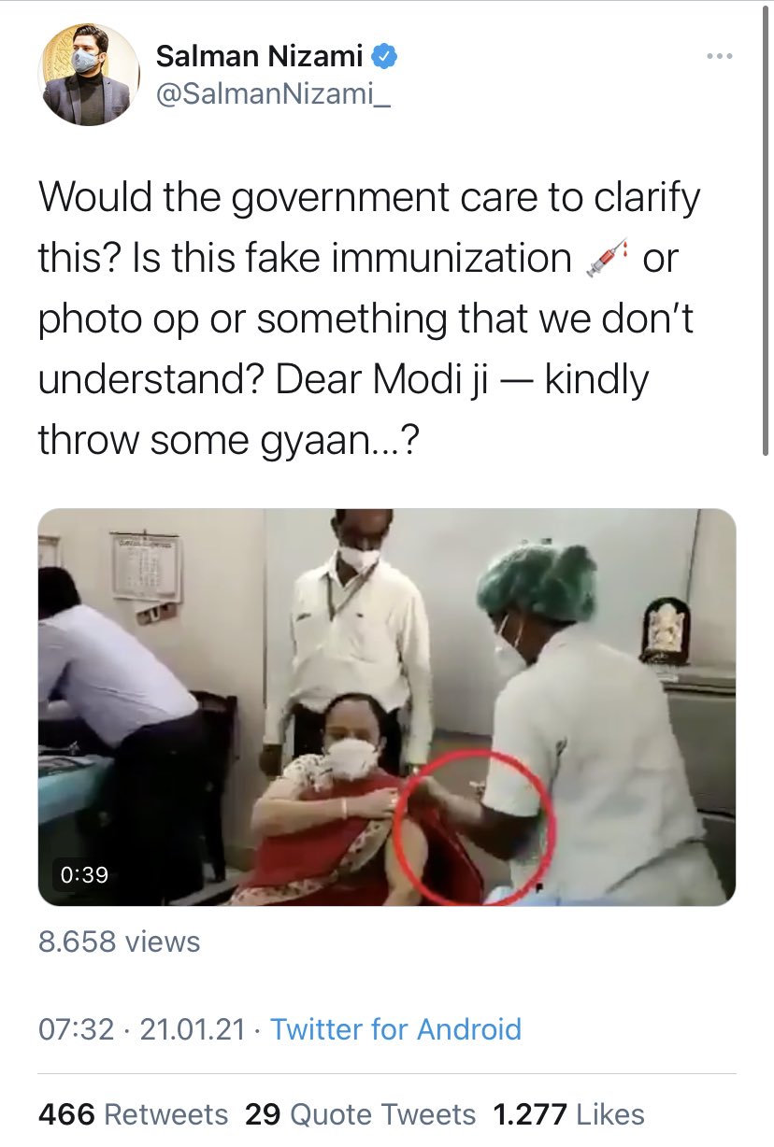The image size is (774, 1147).
Task: Tap the 07:32 · 21.01.21 timestamp
Action: pyautogui.click(x=142, y=1029)
